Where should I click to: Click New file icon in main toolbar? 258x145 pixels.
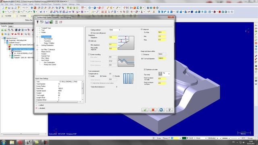pyautogui.click(x=3, y=8)
